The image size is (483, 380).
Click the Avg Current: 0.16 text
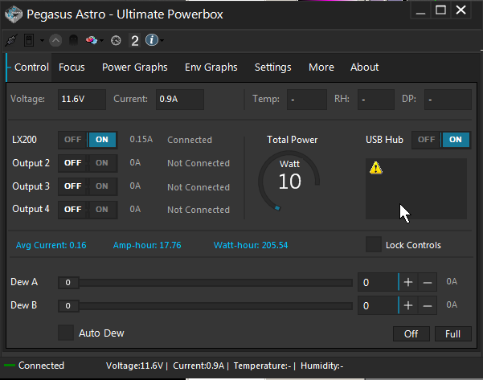pyautogui.click(x=51, y=245)
